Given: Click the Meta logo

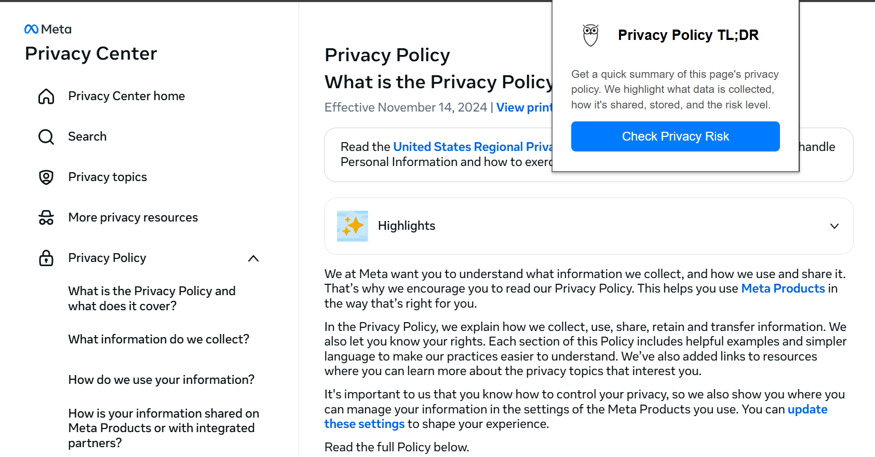Looking at the screenshot, I should click(x=48, y=29).
